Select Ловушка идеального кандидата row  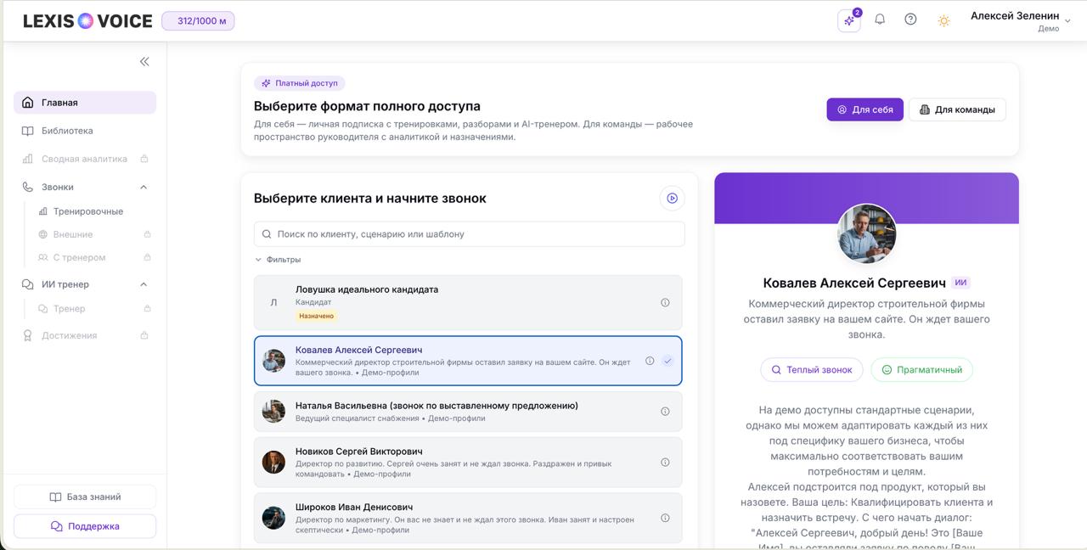(x=468, y=302)
